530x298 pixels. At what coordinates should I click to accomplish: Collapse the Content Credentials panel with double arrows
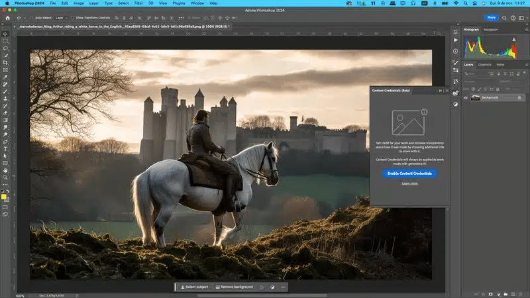tap(441, 90)
